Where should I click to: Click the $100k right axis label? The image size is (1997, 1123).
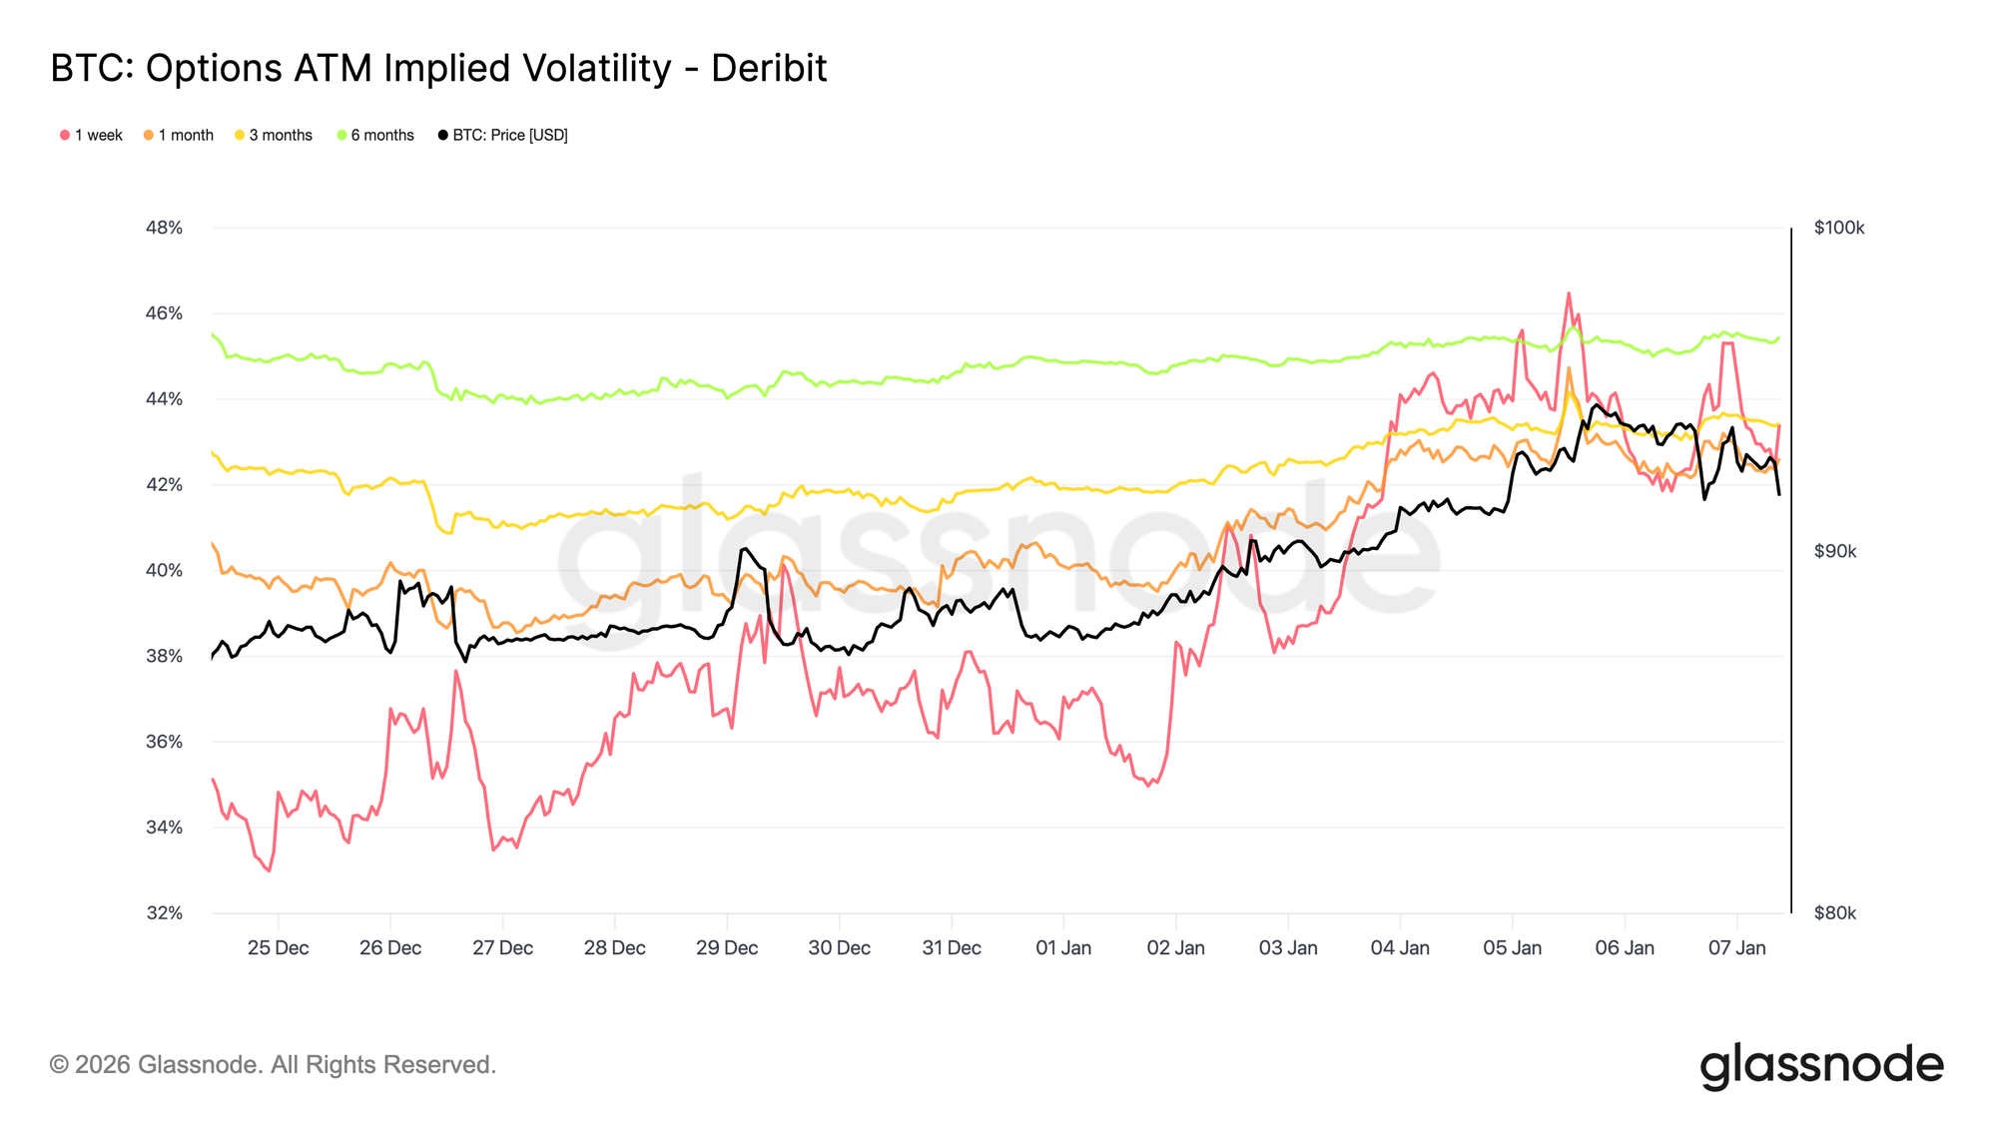[1838, 228]
